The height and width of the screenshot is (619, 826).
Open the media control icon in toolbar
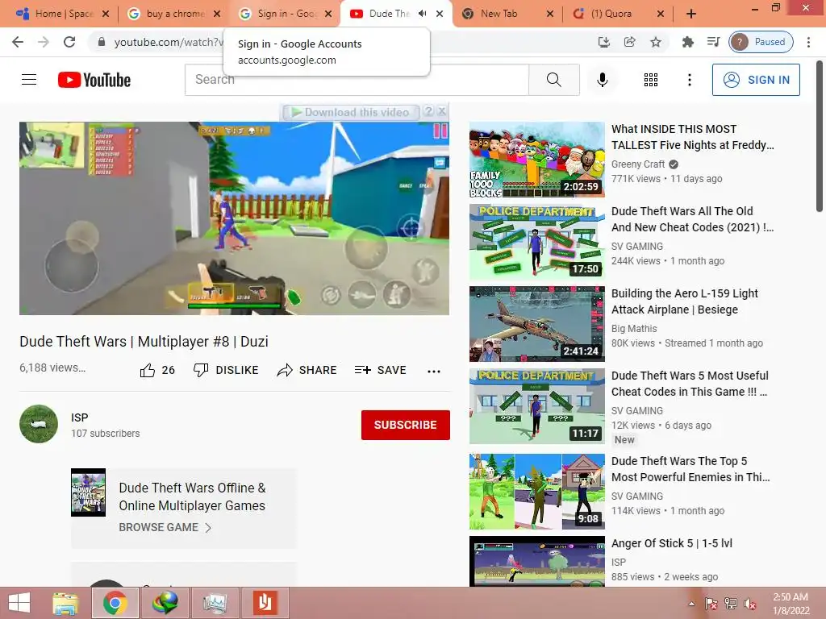click(713, 42)
